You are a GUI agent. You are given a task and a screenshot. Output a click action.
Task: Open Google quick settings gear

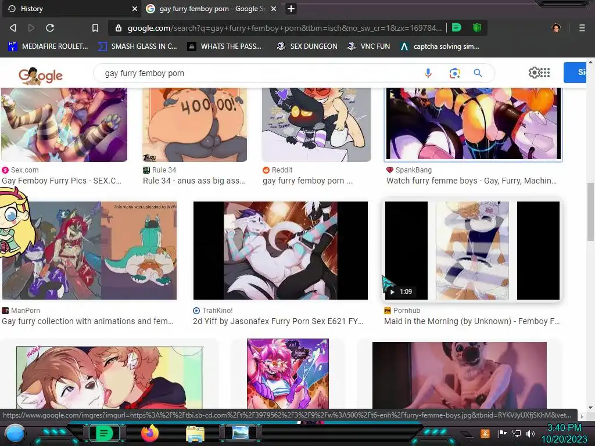[x=534, y=73]
